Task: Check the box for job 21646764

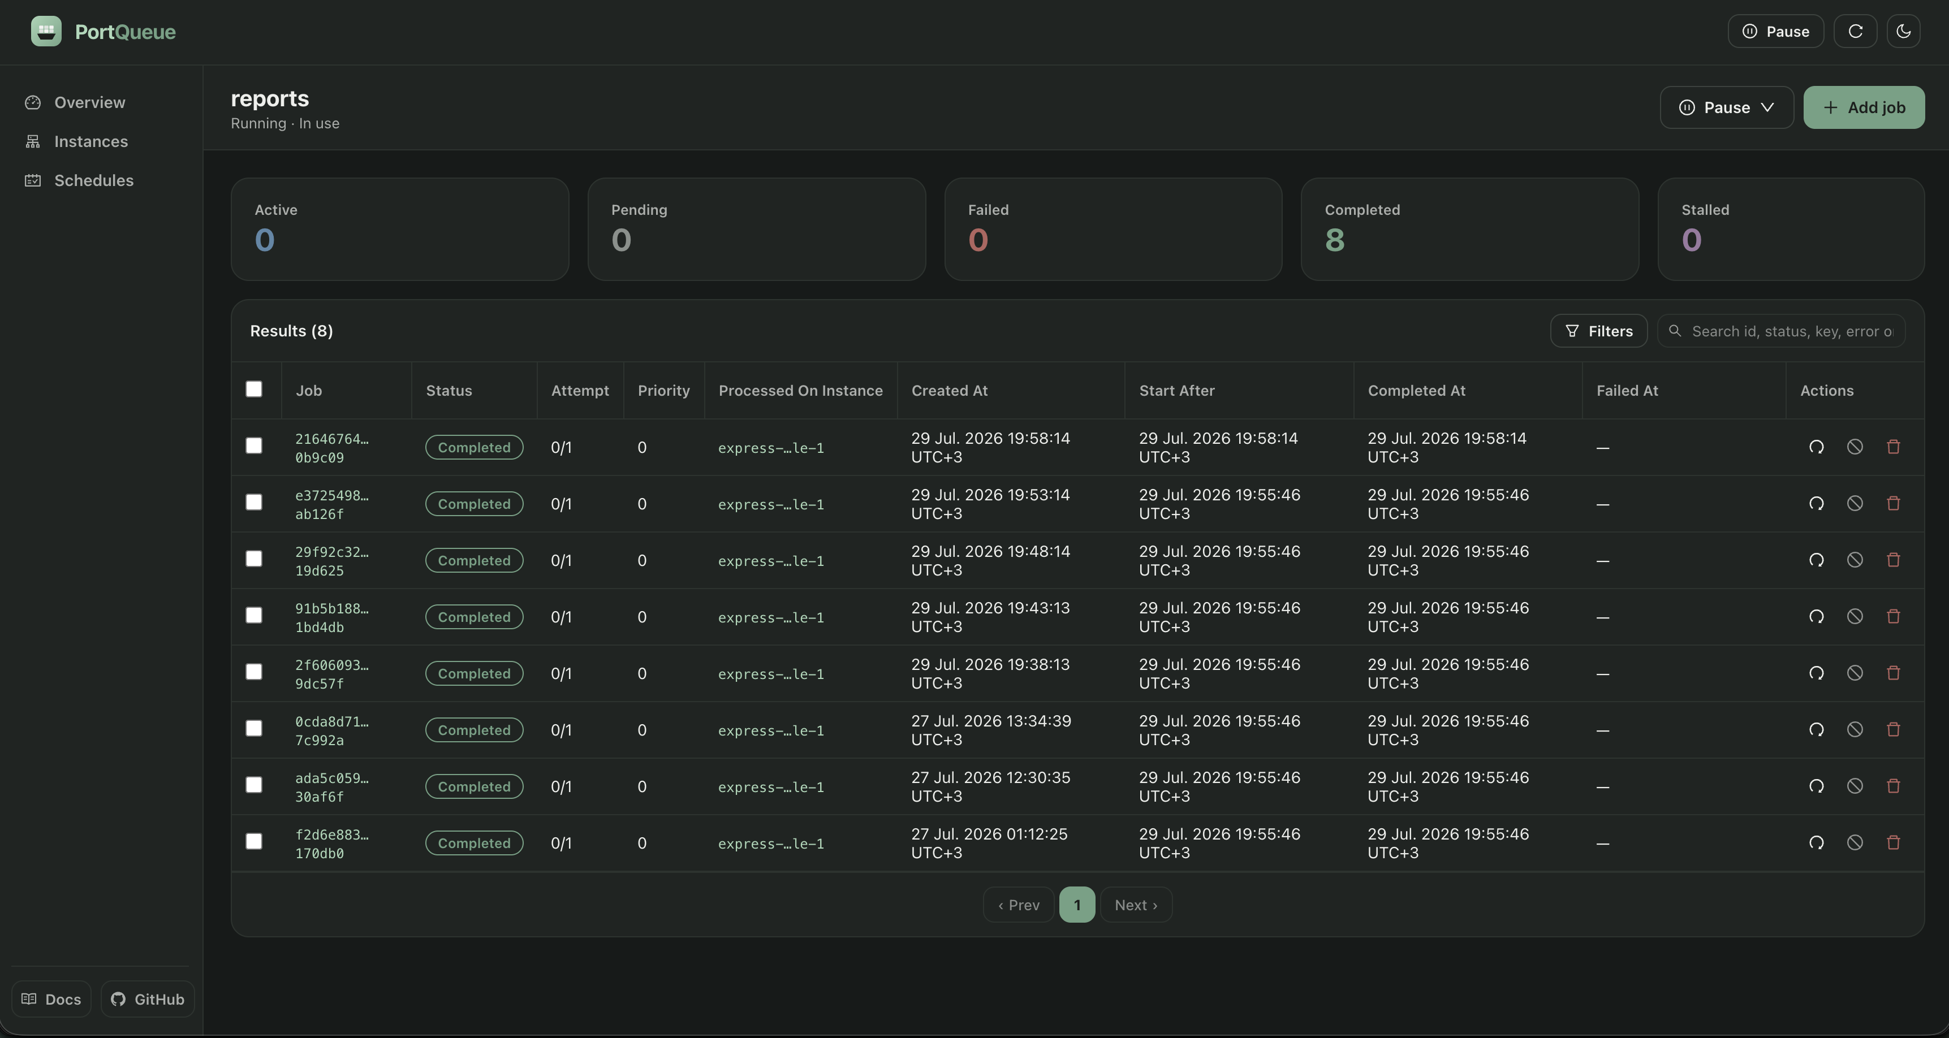Action: [x=254, y=446]
